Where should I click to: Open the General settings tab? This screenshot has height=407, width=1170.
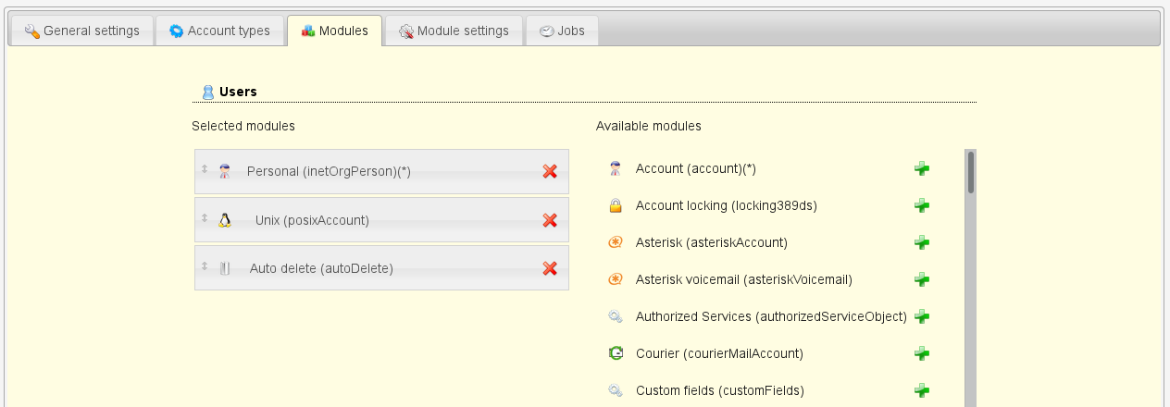click(x=81, y=31)
